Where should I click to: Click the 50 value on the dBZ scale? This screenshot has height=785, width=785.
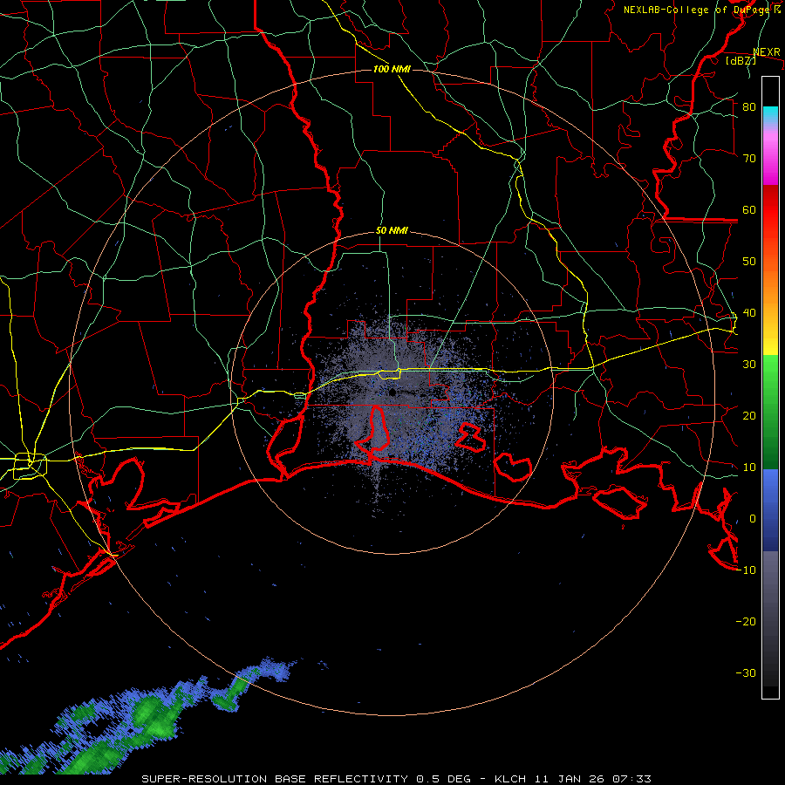coord(749,262)
